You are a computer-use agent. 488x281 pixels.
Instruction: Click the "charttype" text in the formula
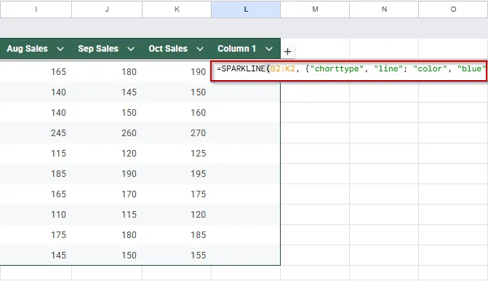click(x=337, y=68)
